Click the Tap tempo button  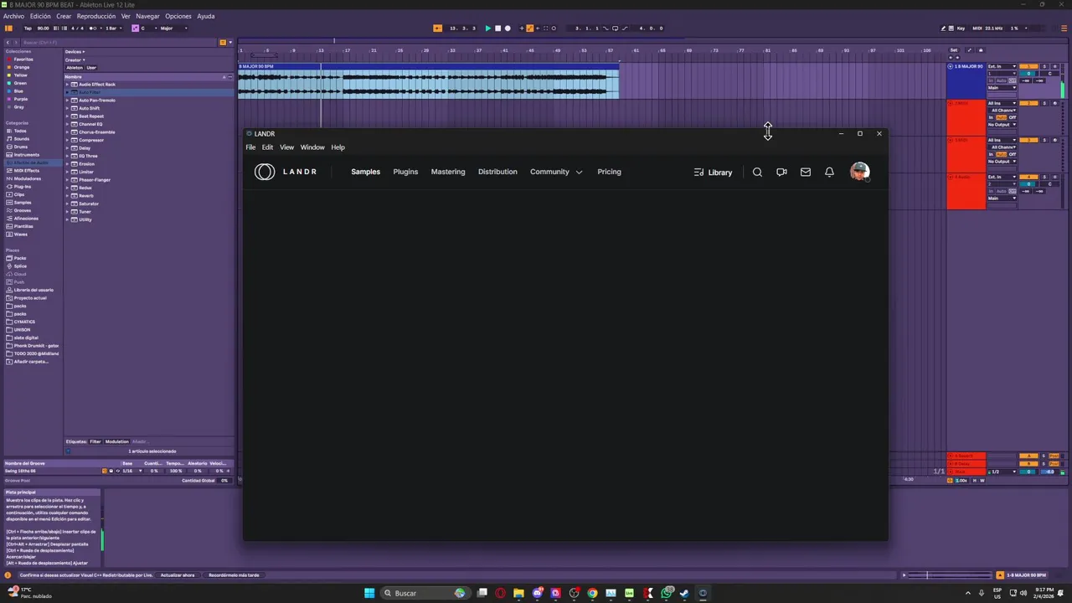coord(28,28)
